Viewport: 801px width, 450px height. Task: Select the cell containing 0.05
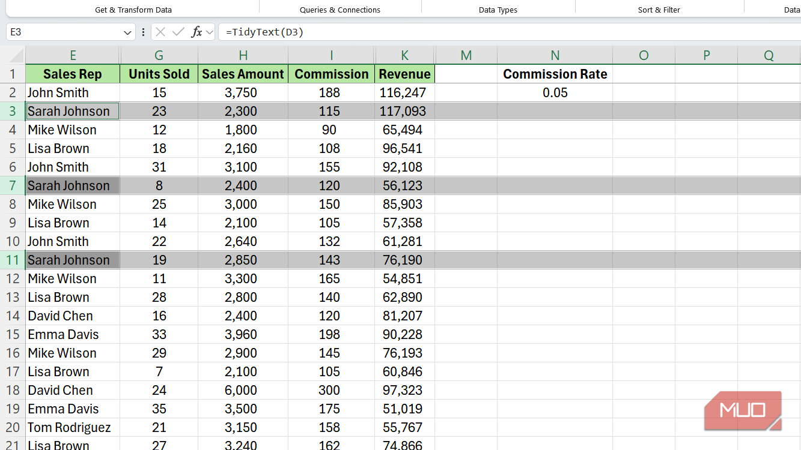[555, 92]
